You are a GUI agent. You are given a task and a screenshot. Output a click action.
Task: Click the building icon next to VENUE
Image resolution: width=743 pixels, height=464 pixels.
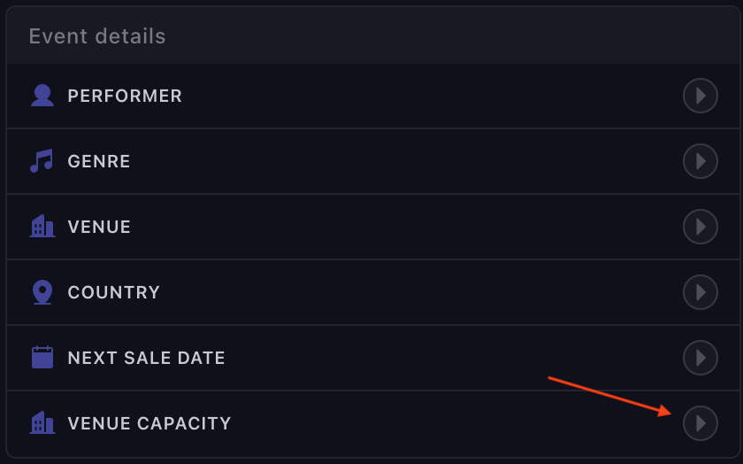click(x=42, y=227)
